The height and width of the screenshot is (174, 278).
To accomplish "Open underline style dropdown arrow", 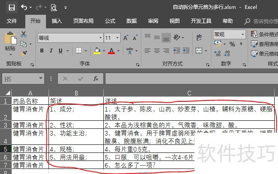I will point(67,51).
